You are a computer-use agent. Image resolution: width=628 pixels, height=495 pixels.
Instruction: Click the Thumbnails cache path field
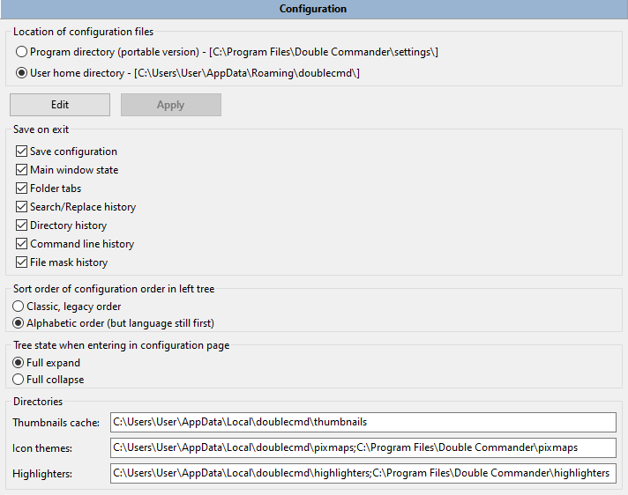[363, 423]
